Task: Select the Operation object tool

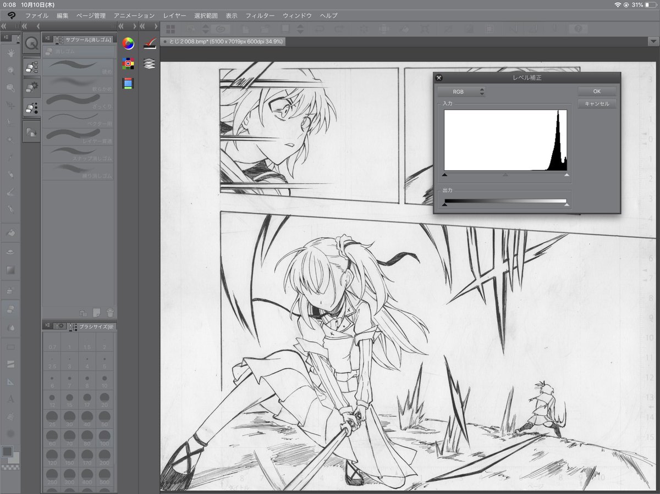Action: tap(10, 87)
